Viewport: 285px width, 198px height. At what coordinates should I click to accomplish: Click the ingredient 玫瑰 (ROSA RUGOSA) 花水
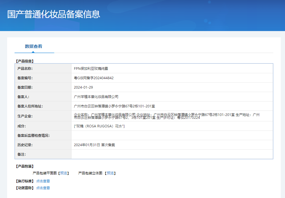[x=99, y=126]
